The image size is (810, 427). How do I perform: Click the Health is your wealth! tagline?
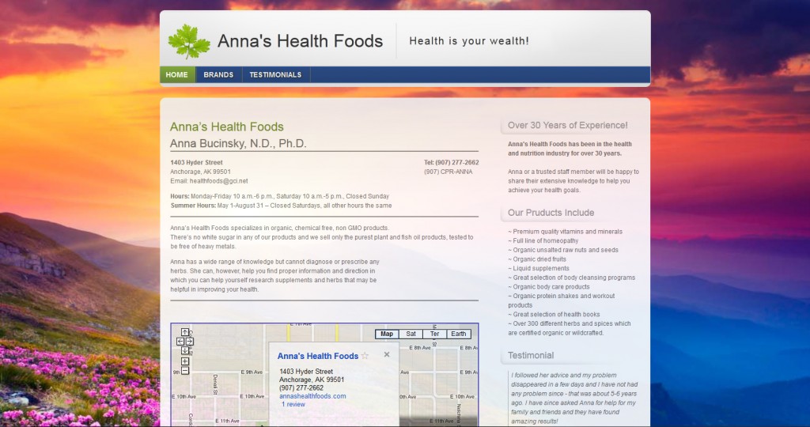pyautogui.click(x=469, y=41)
